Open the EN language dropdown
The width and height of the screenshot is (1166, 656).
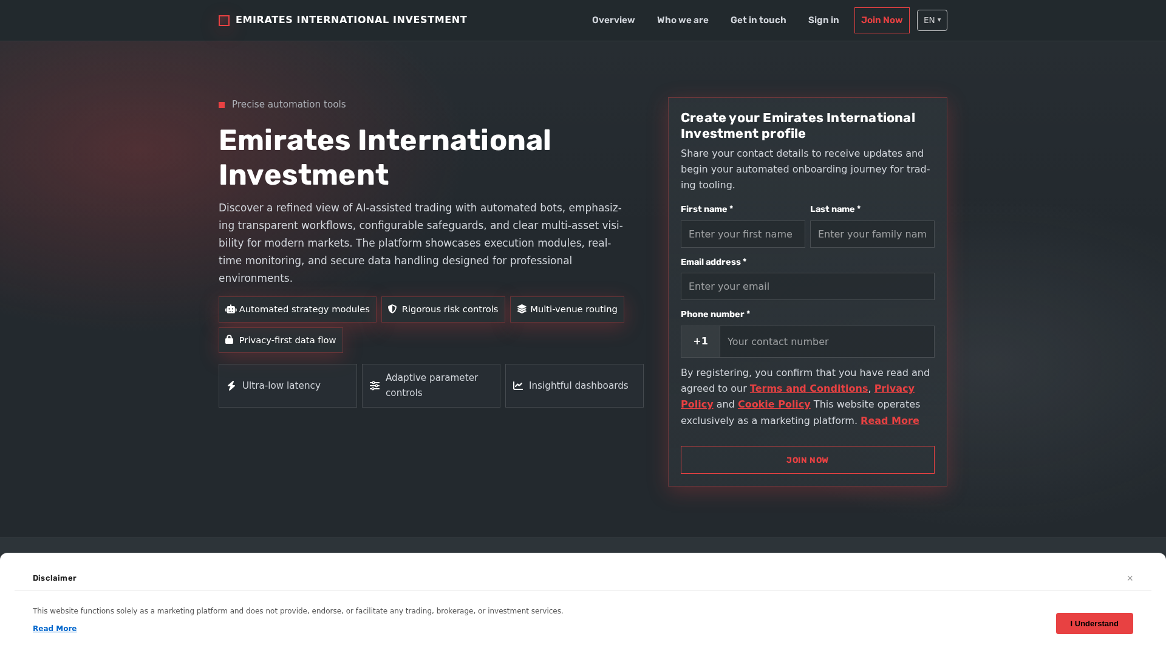(x=932, y=20)
